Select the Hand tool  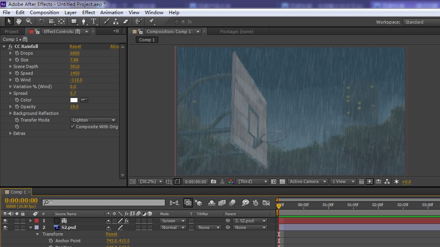pos(18,22)
